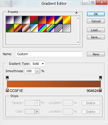The image size is (108, 125).
Task: Select the left opacity stop above gradient bar
Action: [7, 78]
